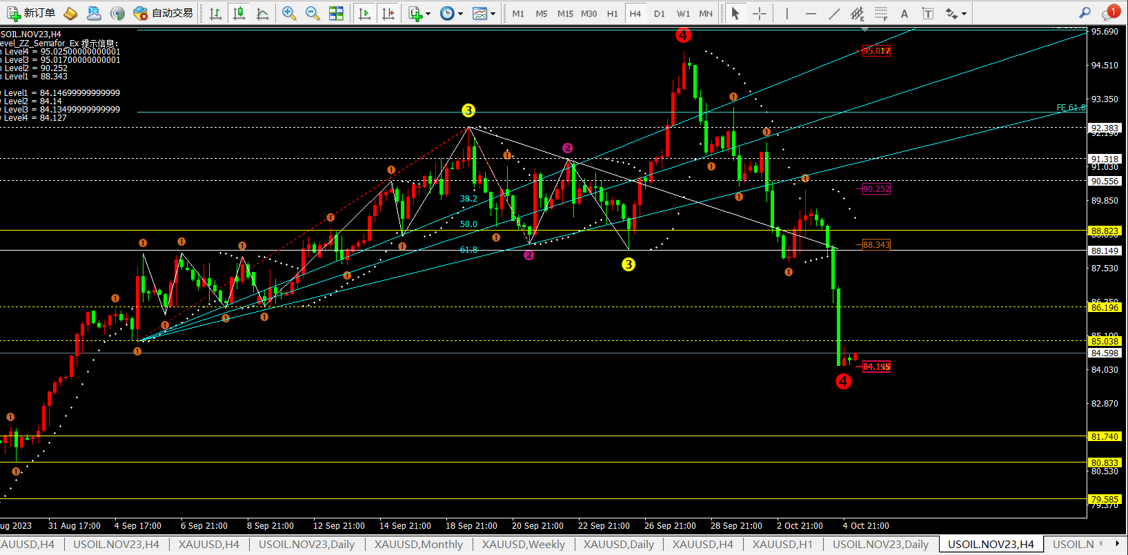Select the vertical line drawing tool

[x=786, y=13]
